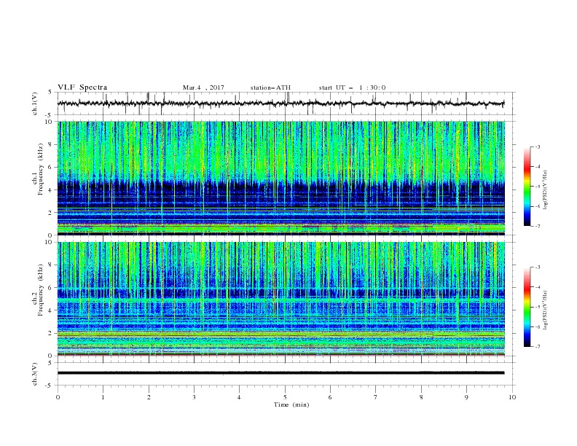The image size is (577, 446).
Task: Click the "ch.3(V)" axis label
Action: pyautogui.click(x=35, y=374)
